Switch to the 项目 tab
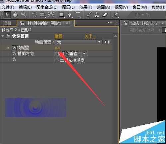This screenshot has height=144, width=166. click(7, 23)
